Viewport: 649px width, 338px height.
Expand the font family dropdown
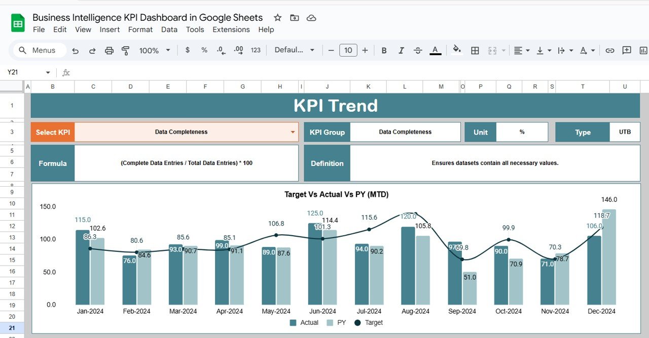pyautogui.click(x=295, y=50)
